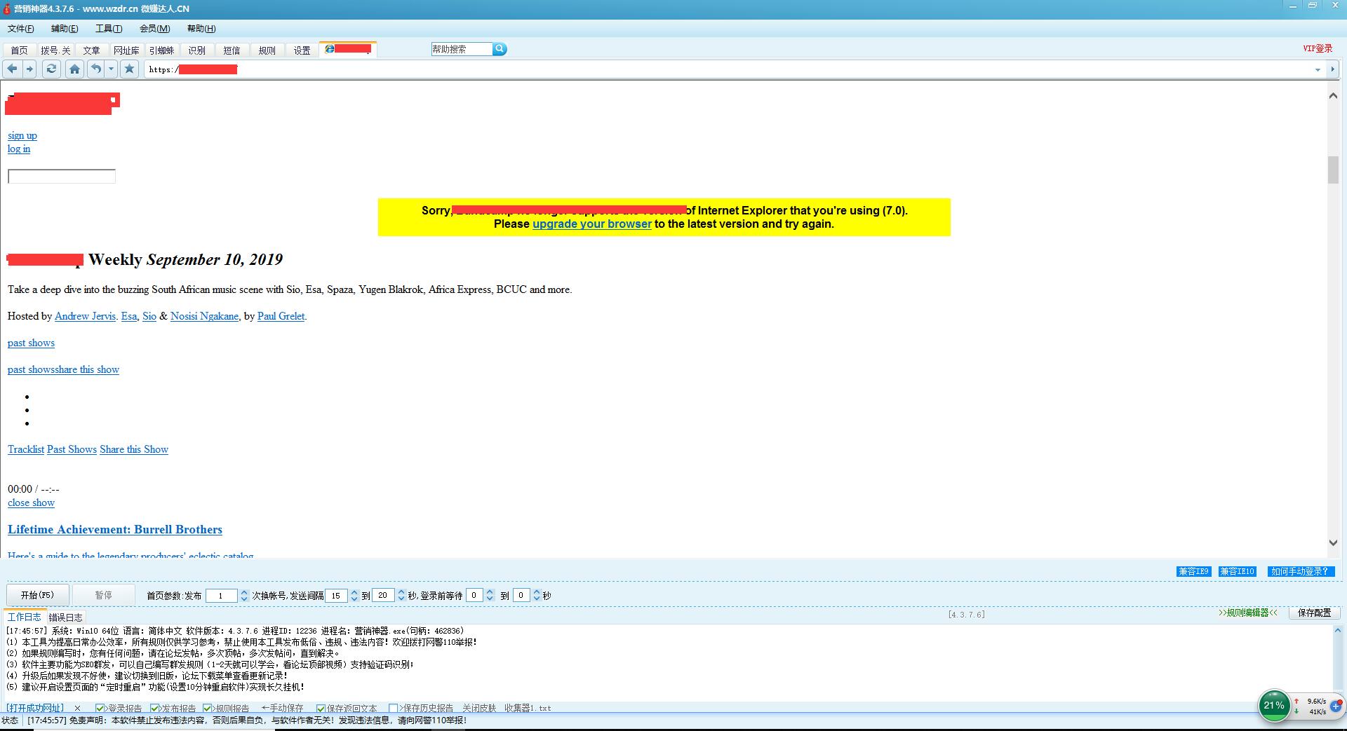Click the undo arrow icon
The width and height of the screenshot is (1347, 731).
[x=96, y=69]
